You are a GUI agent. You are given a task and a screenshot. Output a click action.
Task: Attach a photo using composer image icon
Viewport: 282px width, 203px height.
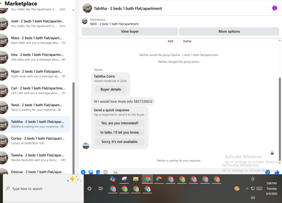[x=91, y=172]
